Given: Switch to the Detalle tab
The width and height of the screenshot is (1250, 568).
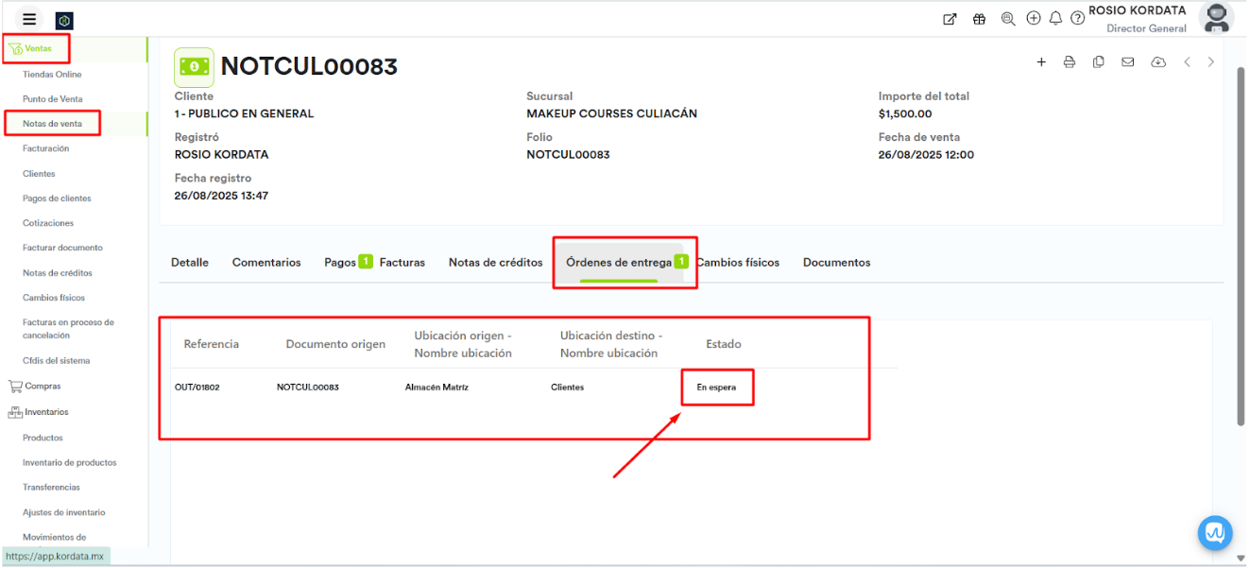Looking at the screenshot, I should [x=190, y=263].
